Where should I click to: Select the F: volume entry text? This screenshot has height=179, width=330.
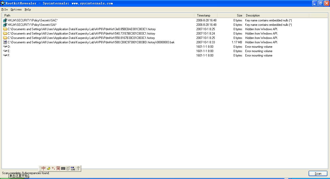click(x=9, y=55)
